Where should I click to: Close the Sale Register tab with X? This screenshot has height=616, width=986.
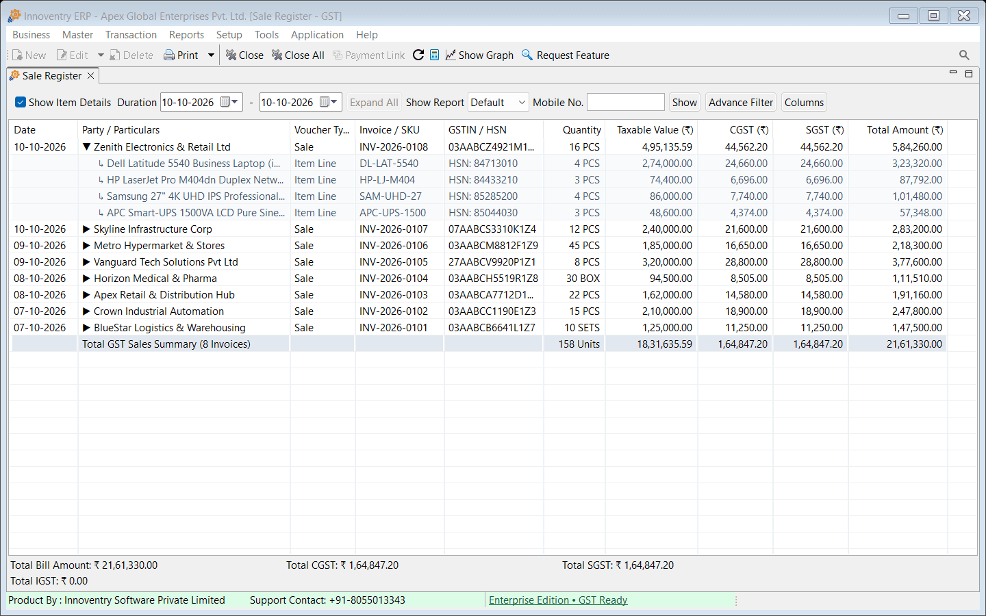pos(90,76)
